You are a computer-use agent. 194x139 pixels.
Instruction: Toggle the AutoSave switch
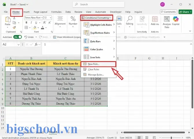tap(17, 37)
